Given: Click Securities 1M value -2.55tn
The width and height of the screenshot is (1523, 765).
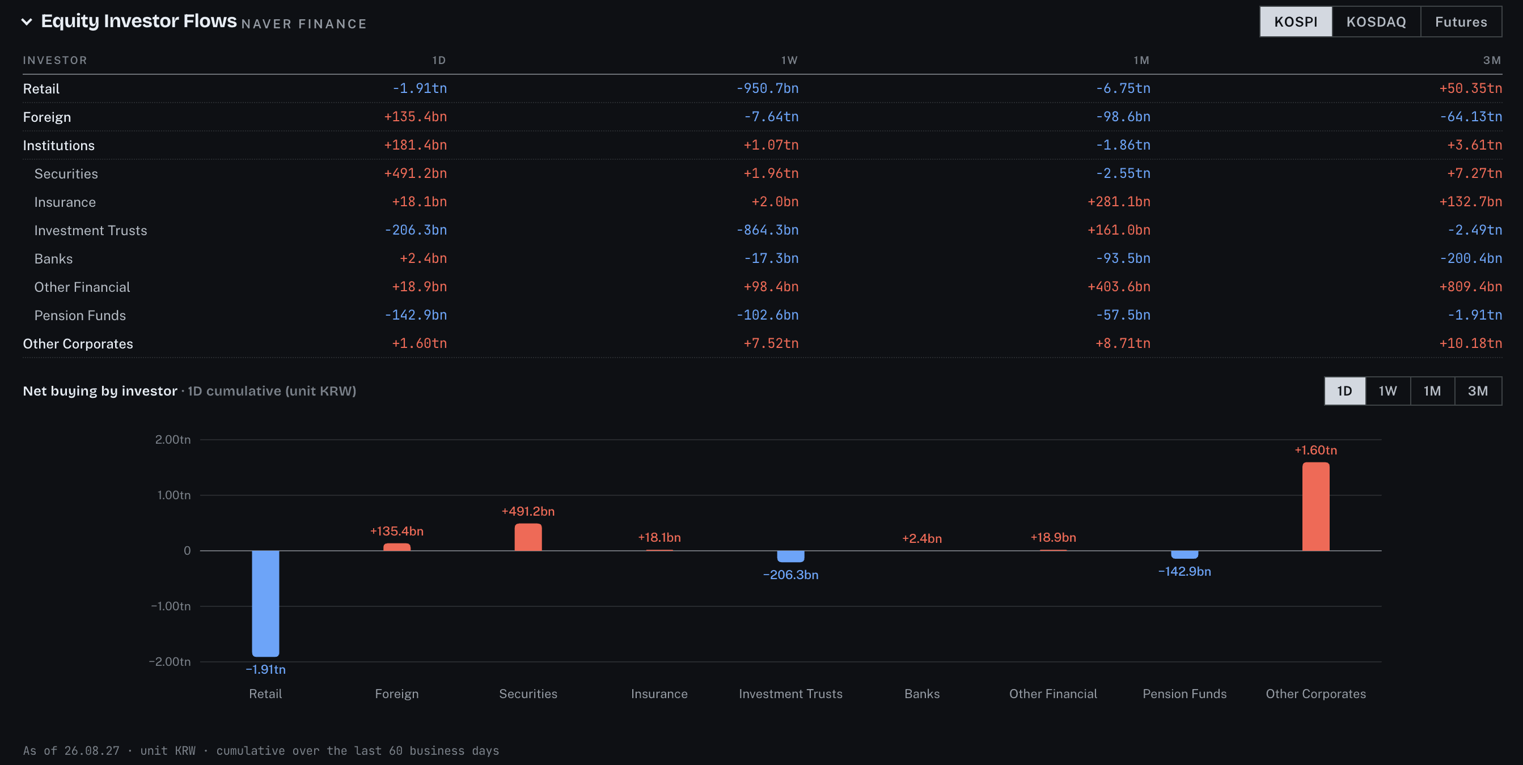Looking at the screenshot, I should [1123, 173].
